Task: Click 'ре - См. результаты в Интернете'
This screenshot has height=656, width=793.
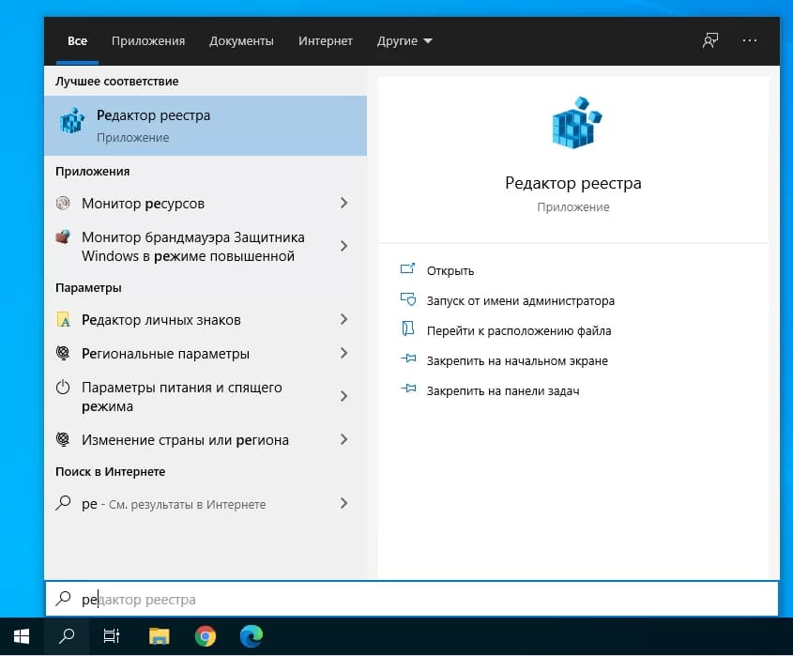Action: 206,504
